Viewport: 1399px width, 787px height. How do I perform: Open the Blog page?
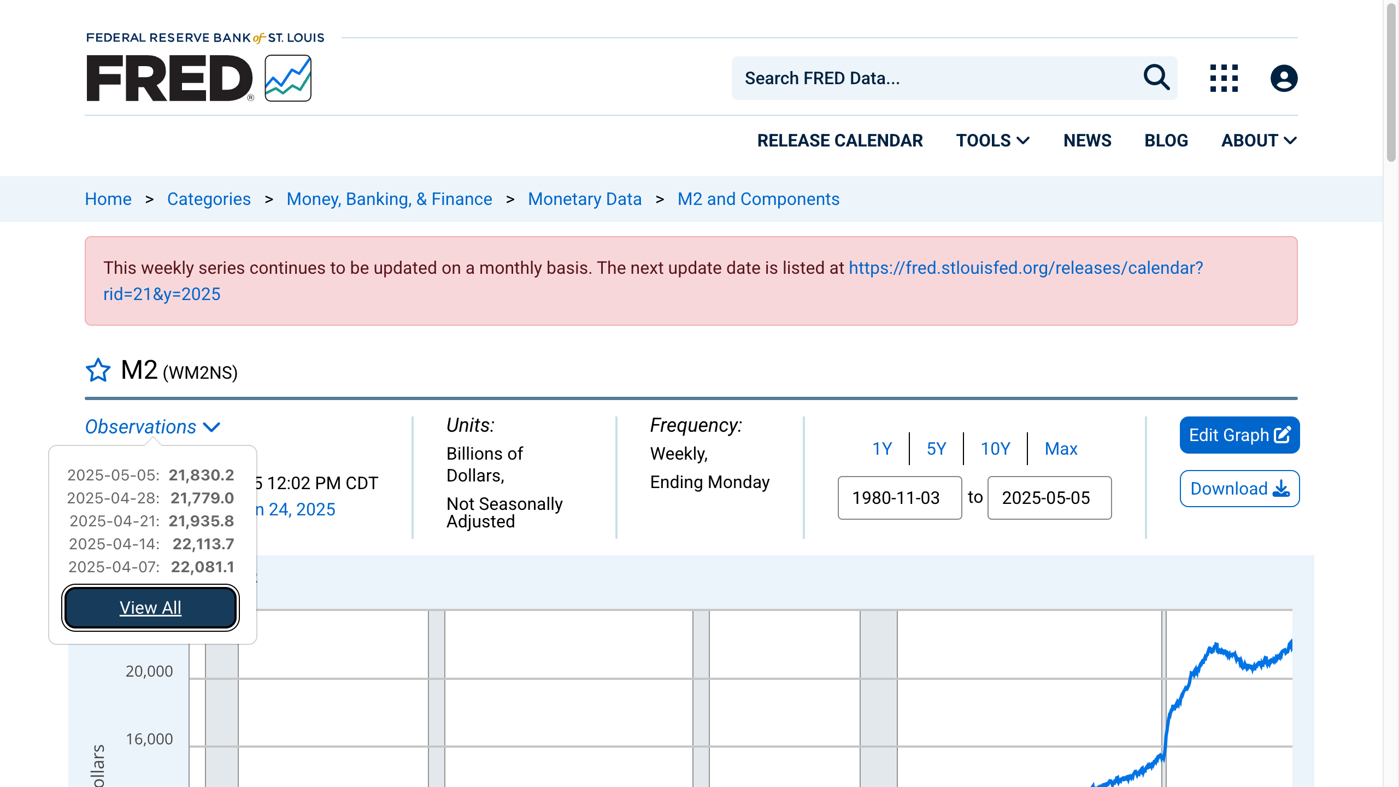1166,140
